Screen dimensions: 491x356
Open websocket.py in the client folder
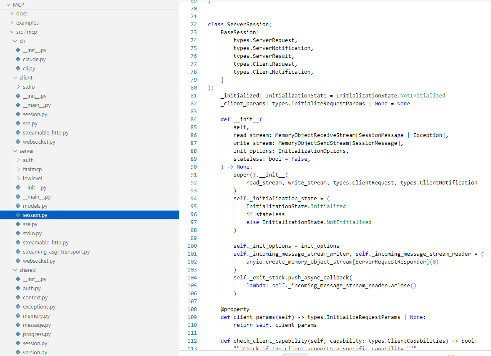[39, 142]
